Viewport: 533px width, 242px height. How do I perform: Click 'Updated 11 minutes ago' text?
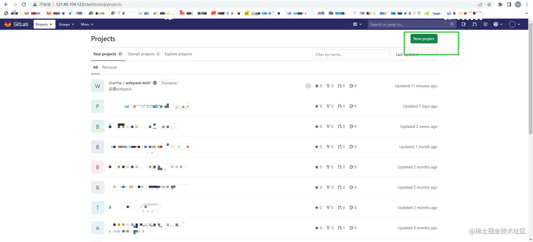tap(416, 86)
